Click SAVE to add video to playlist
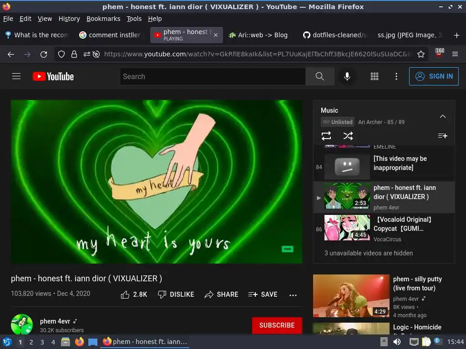 coord(263,294)
